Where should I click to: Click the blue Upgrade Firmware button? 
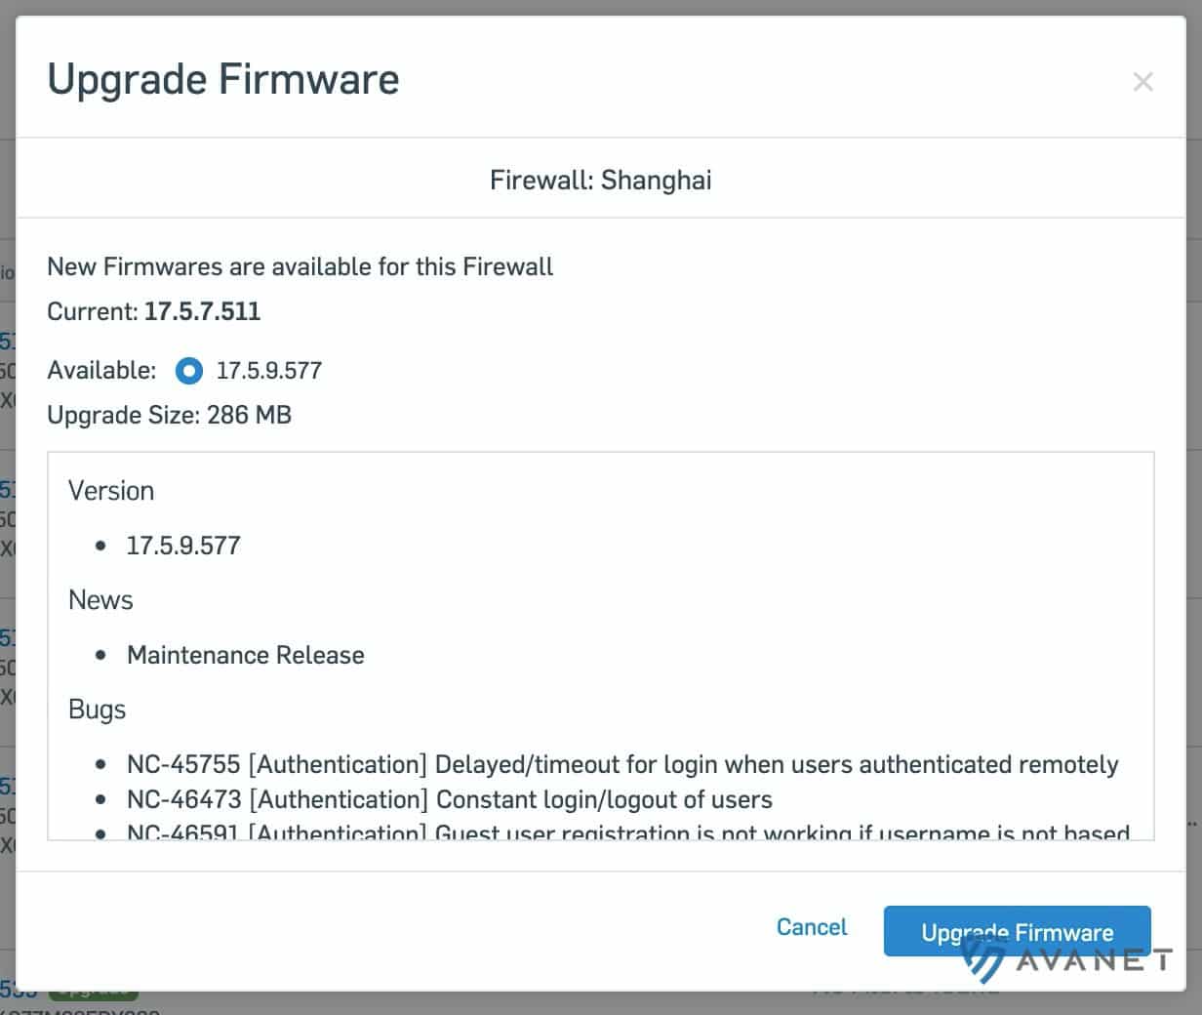pyautogui.click(x=1017, y=932)
